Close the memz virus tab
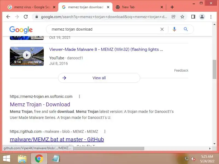Viewport: 219px width, 164px height. tap(54, 7)
